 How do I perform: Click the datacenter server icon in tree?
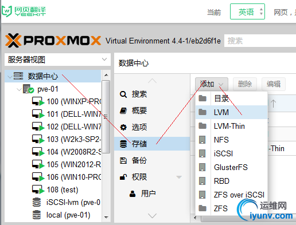[x=18, y=76]
